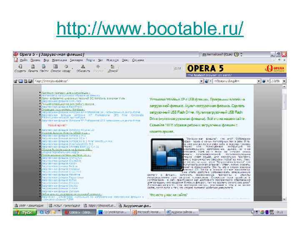Open the Справка menu
Viewport: 300px width, 225px height.
tap(138, 60)
